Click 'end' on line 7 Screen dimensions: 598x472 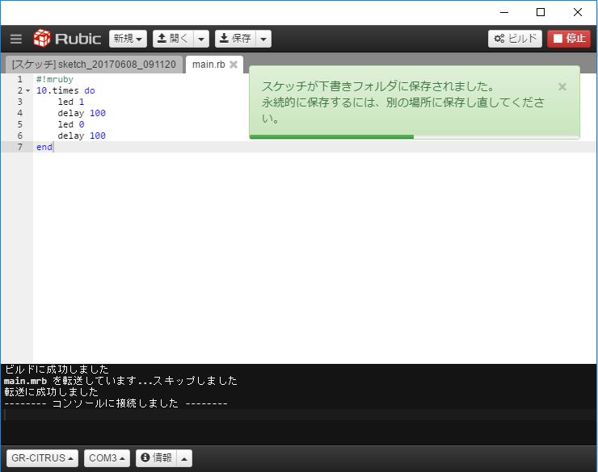click(x=44, y=147)
